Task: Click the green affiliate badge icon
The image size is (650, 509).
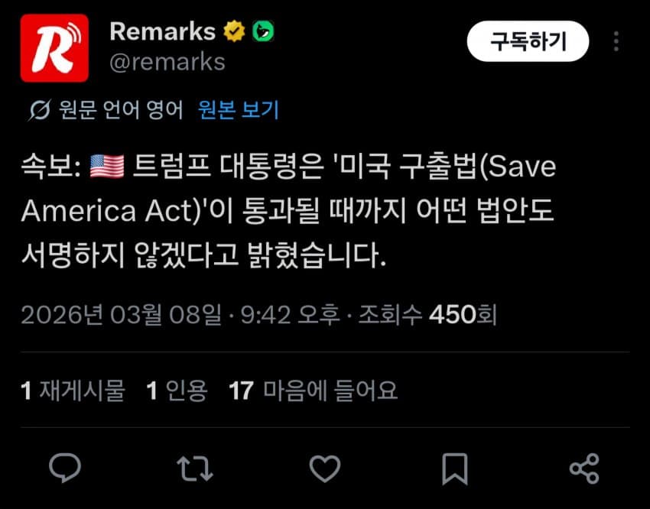Action: pos(263,31)
